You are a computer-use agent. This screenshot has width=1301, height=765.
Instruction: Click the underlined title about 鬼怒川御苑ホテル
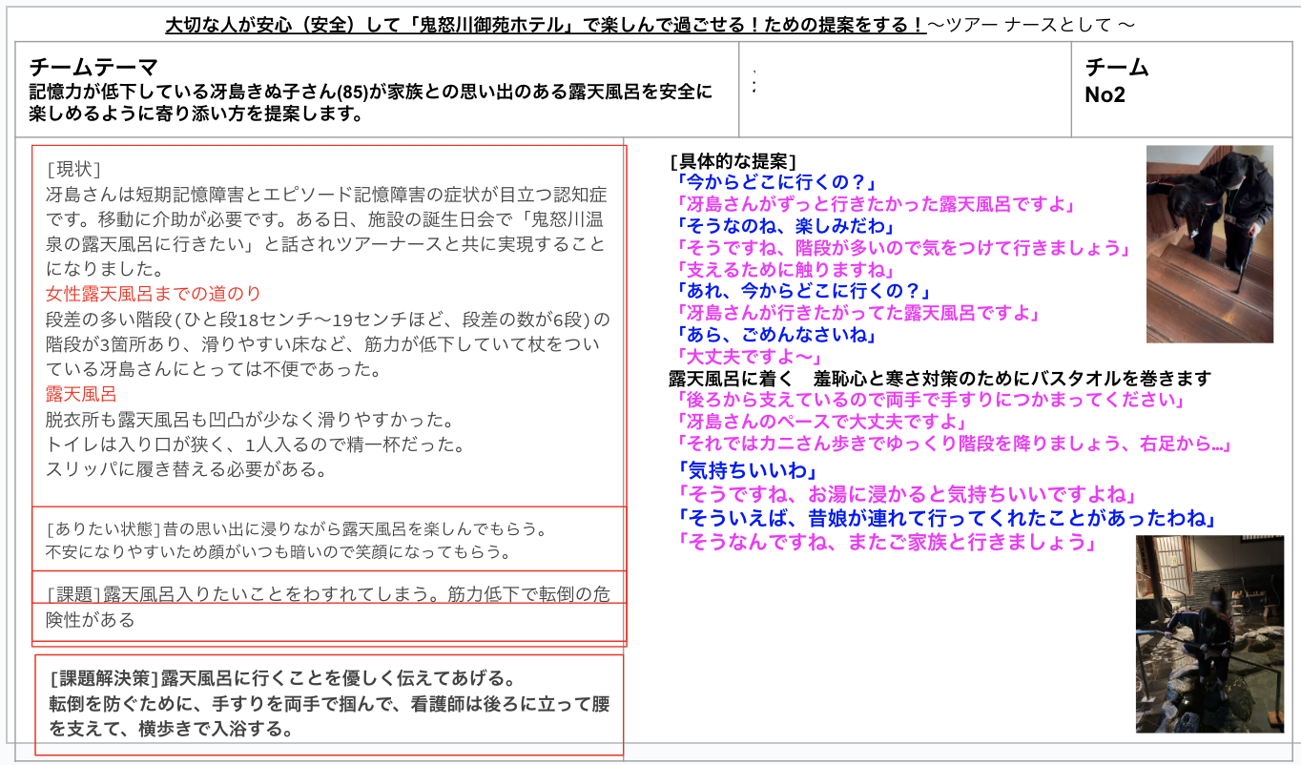point(546,25)
